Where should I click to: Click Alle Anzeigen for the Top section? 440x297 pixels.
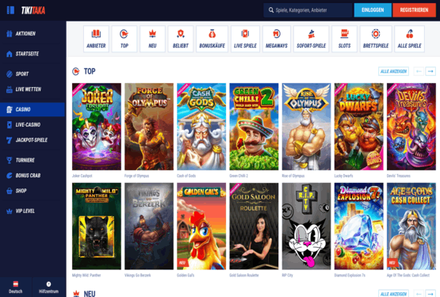tap(393, 71)
